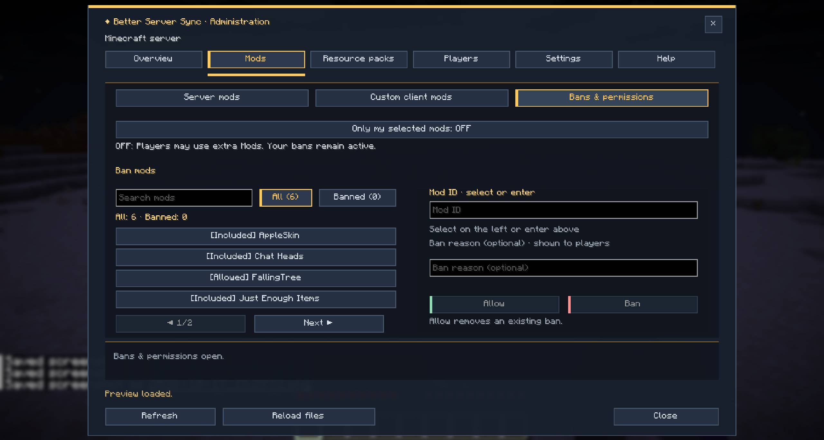Screen dimensions: 824x440
Task: Click 'OFF: Players may use extra Mods' description
Action: 246,146
